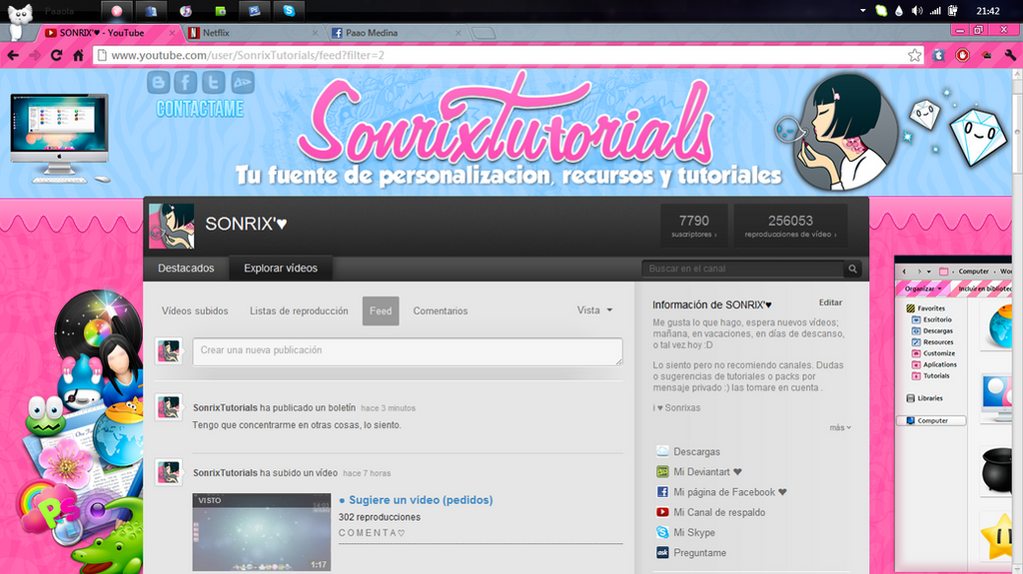
Task: Click the browser address bar URL
Action: (x=248, y=56)
